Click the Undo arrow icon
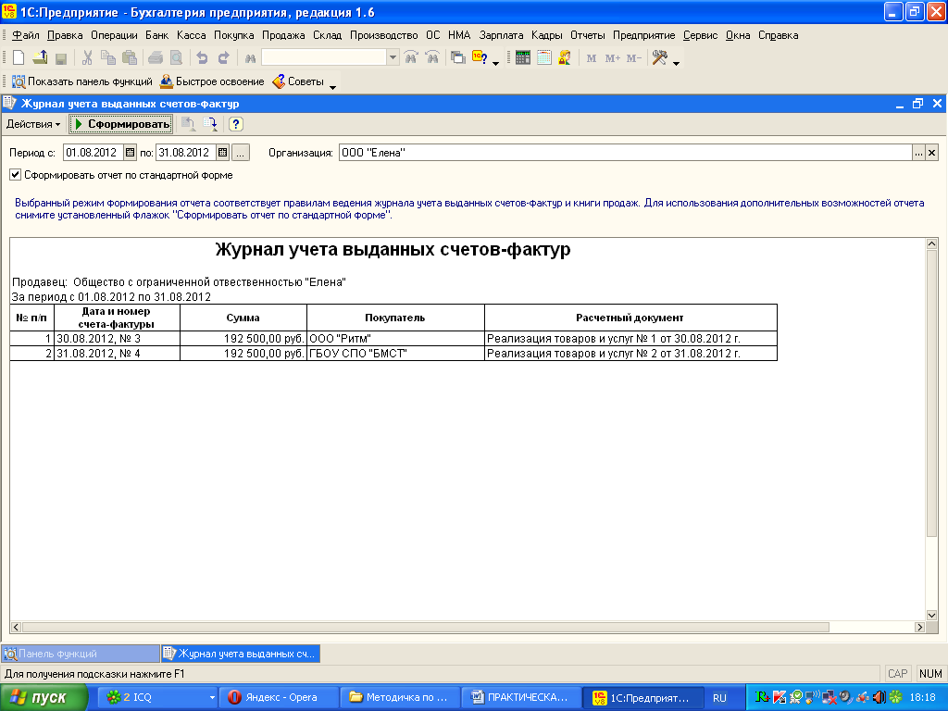948x711 pixels. [203, 58]
